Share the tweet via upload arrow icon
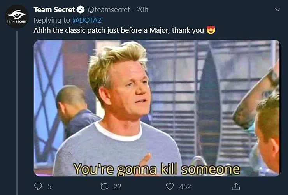 235,186
